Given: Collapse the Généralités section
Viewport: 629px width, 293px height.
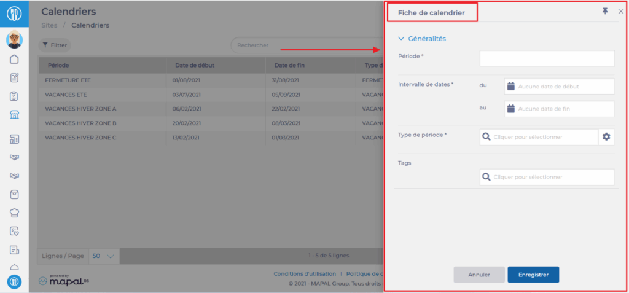Looking at the screenshot, I should (402, 39).
